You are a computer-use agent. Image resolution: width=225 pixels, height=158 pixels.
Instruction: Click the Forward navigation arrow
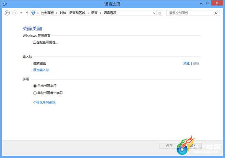(14, 13)
